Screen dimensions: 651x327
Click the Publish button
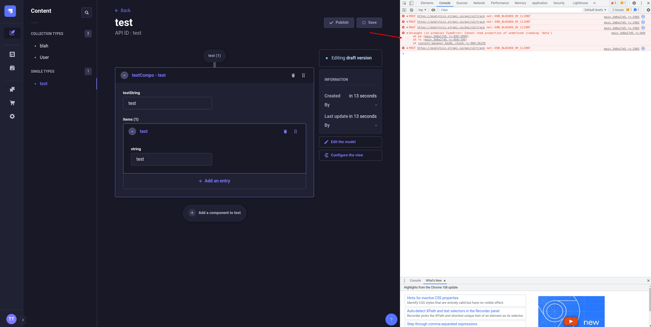[338, 22]
